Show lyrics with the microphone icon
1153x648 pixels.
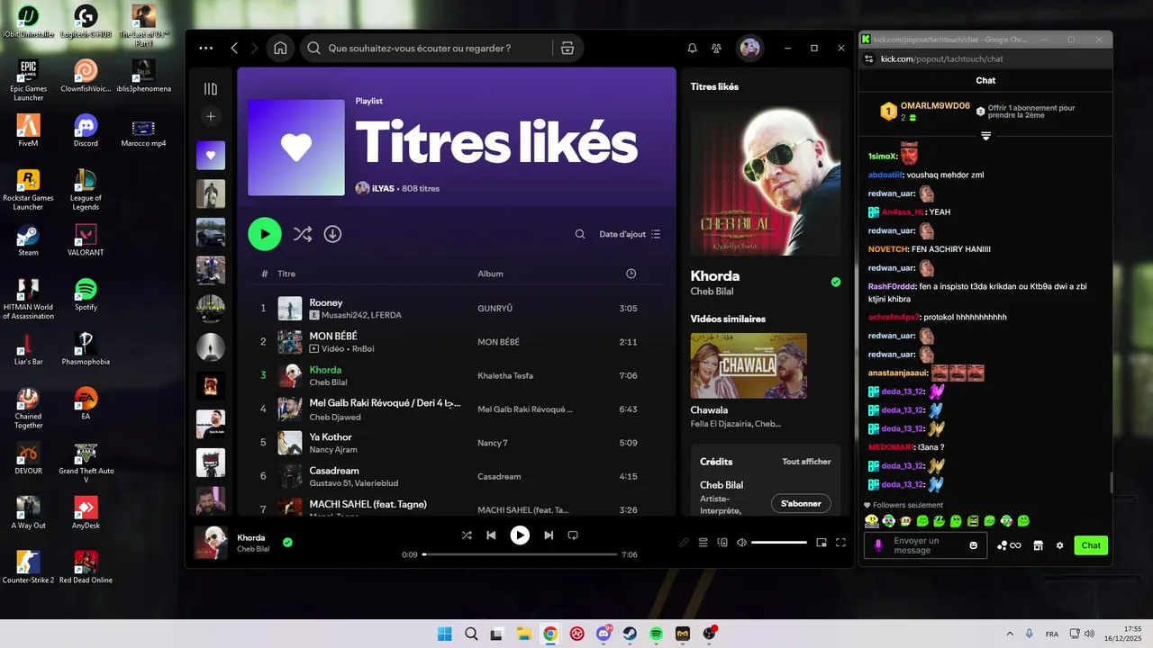(684, 543)
